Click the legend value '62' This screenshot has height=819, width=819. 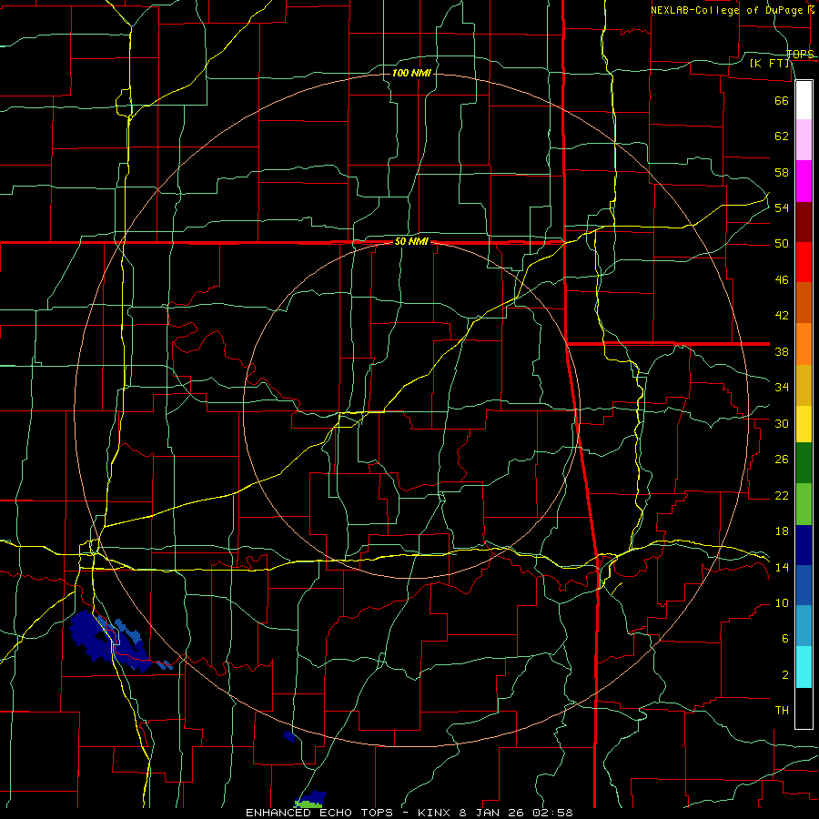tap(782, 136)
